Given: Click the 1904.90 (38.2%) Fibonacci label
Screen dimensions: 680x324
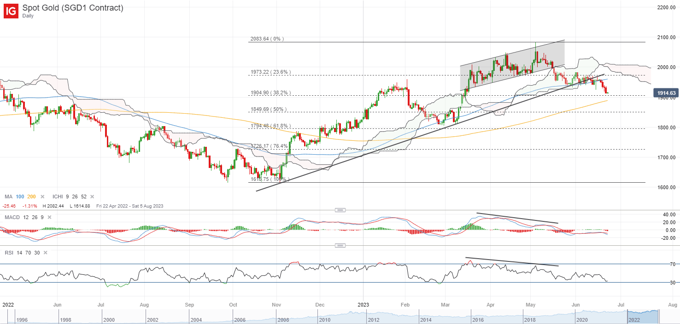Looking at the screenshot, I should 270,93.
